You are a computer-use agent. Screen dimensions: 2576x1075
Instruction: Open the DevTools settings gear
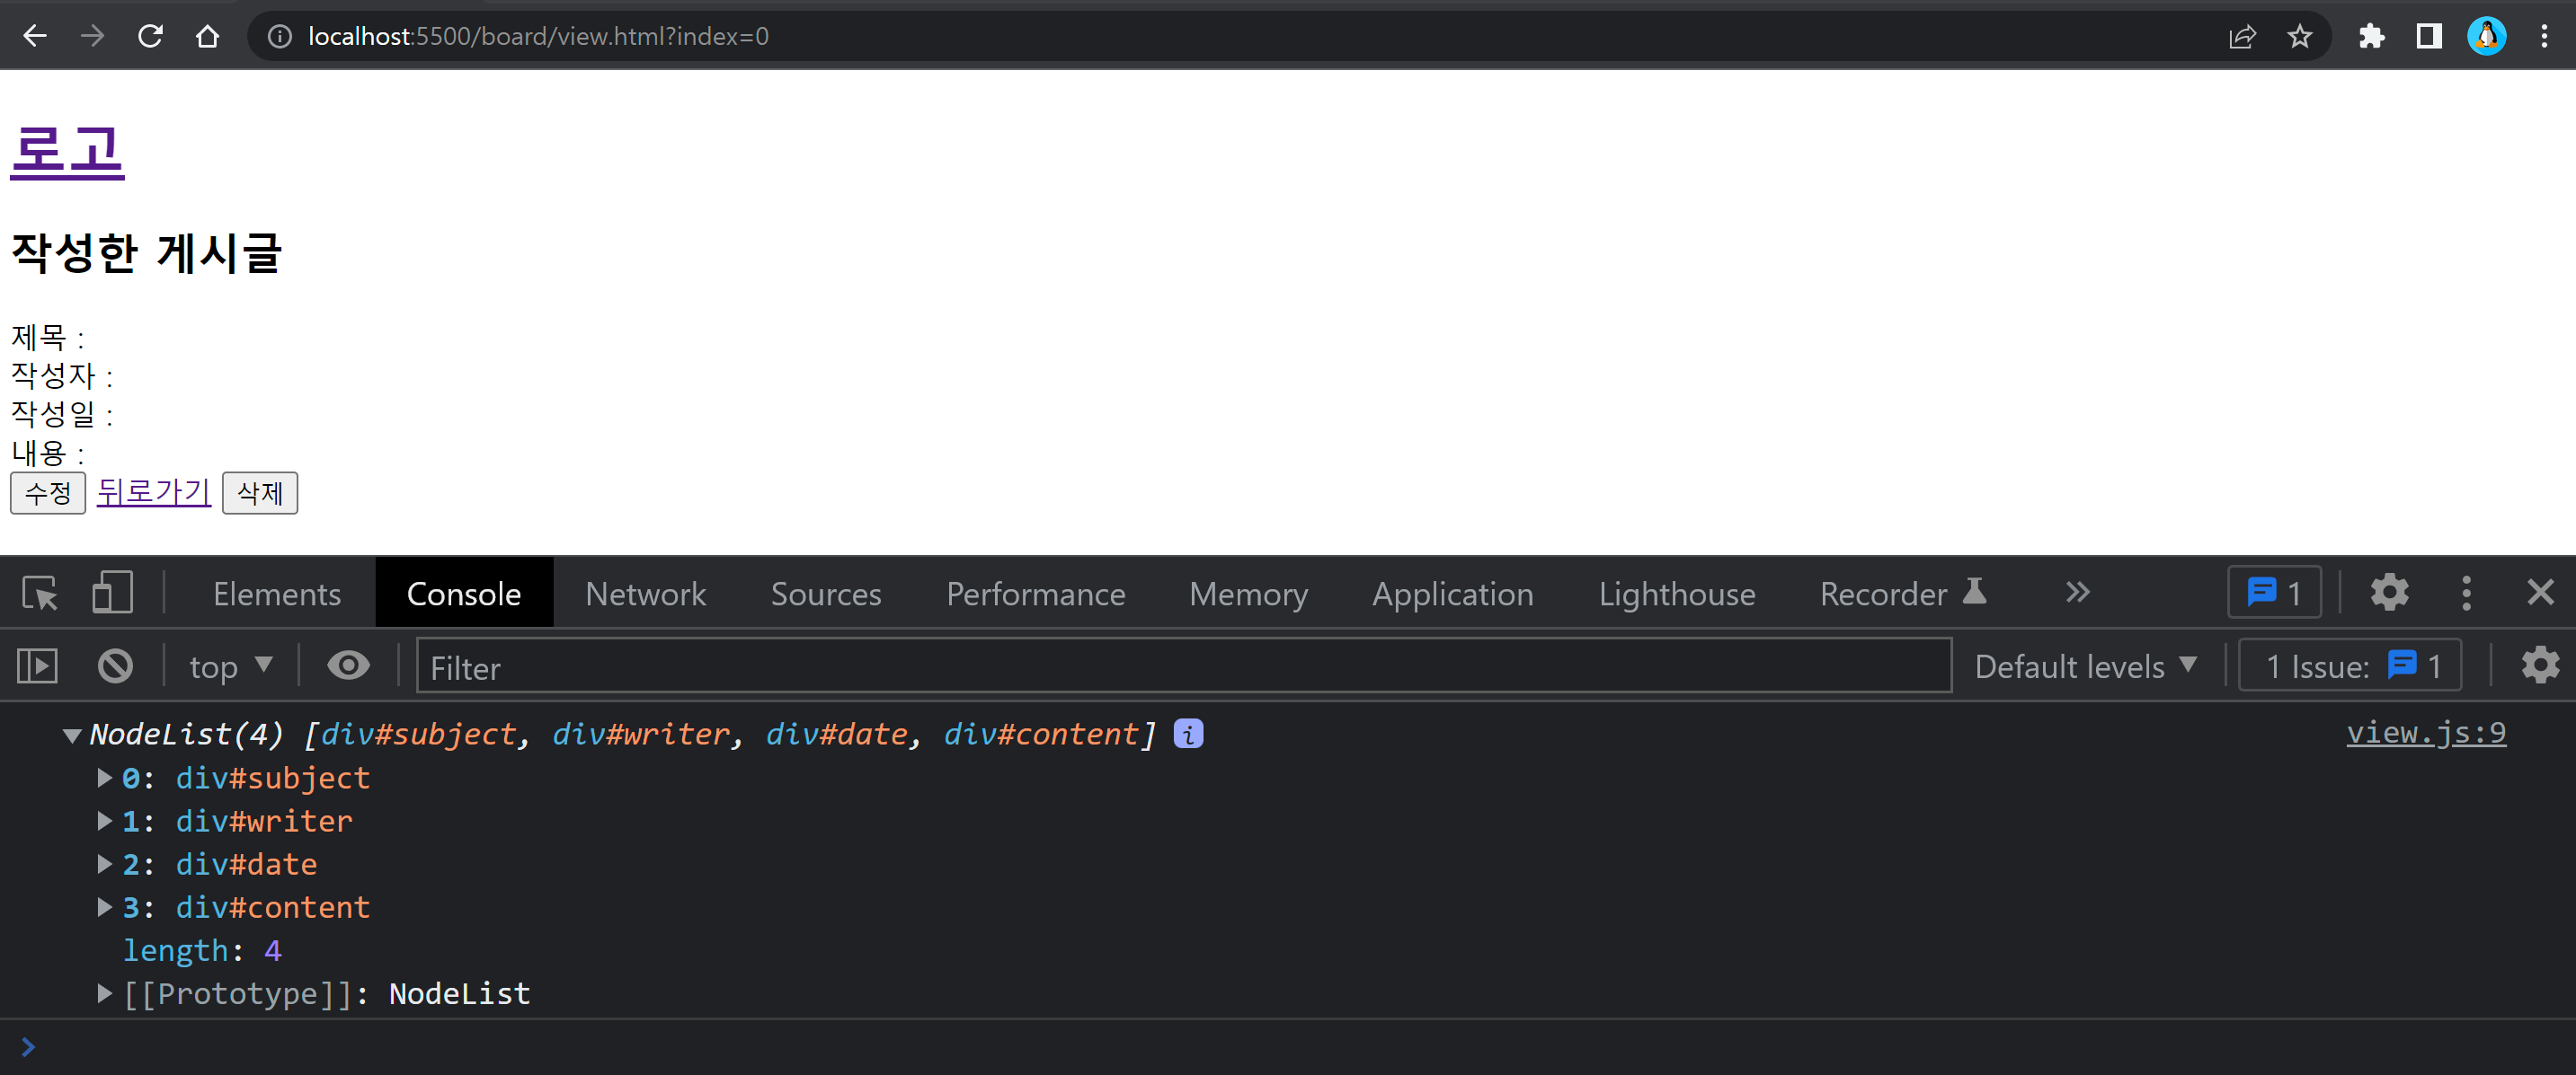tap(2389, 593)
